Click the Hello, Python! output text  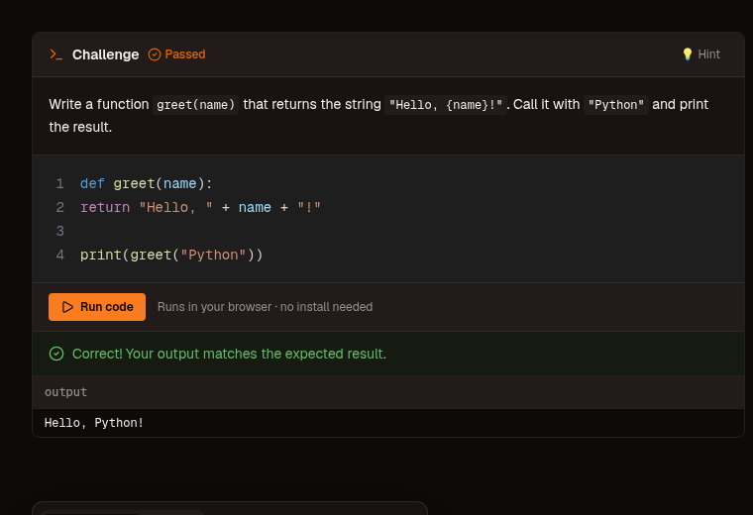point(94,423)
